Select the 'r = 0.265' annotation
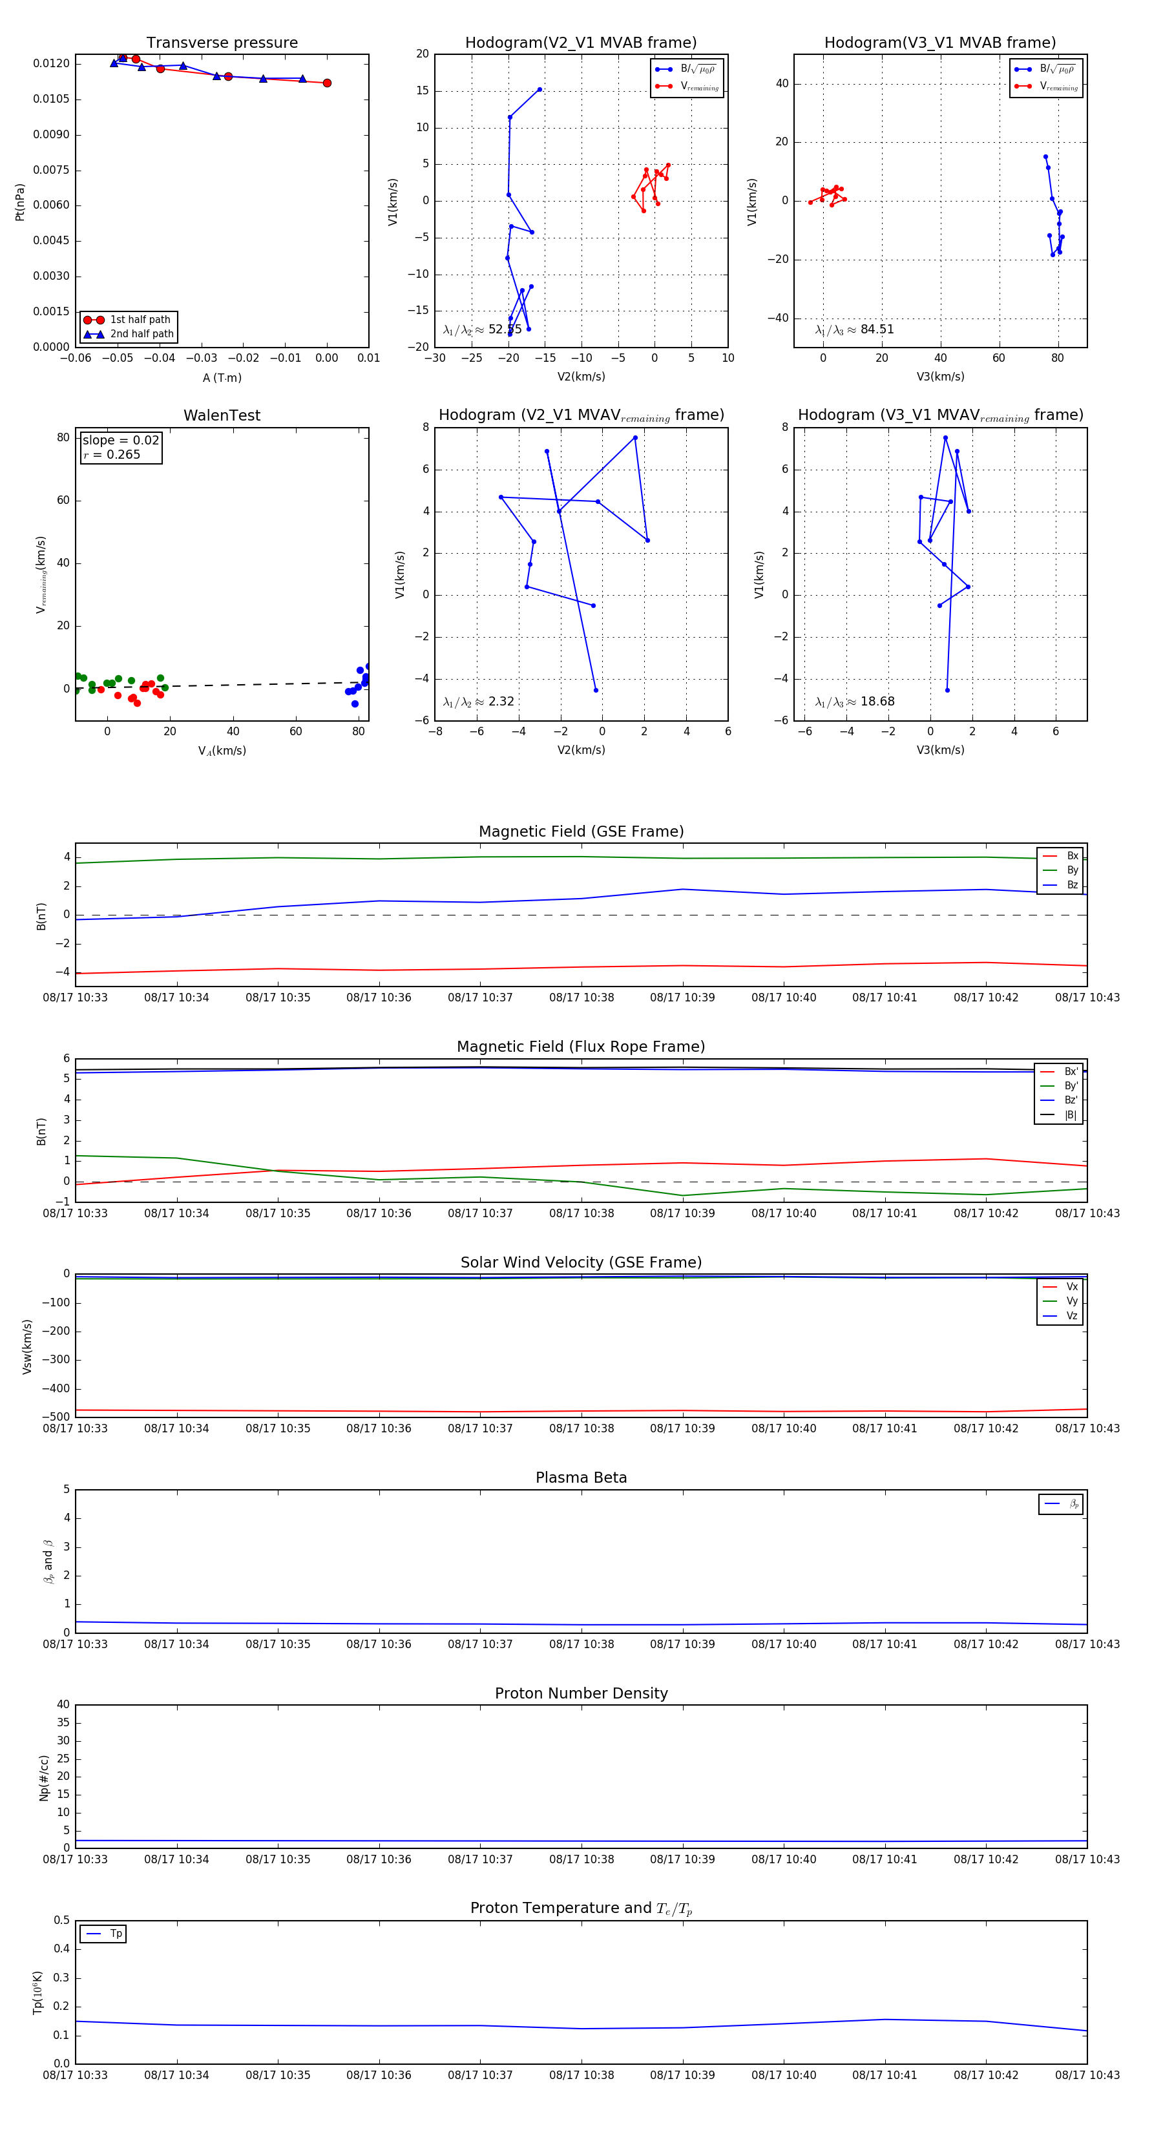The width and height of the screenshot is (1163, 2132). pyautogui.click(x=112, y=454)
